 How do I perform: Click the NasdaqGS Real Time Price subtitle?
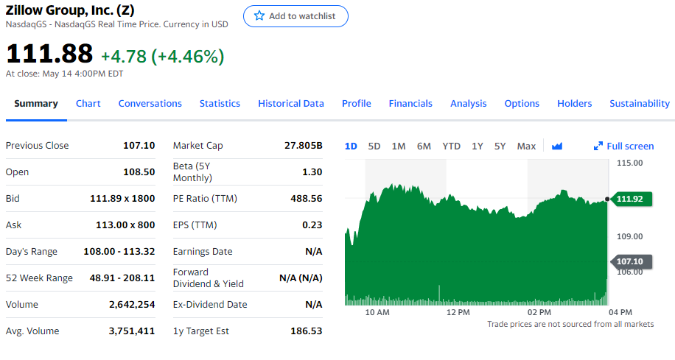click(x=117, y=24)
